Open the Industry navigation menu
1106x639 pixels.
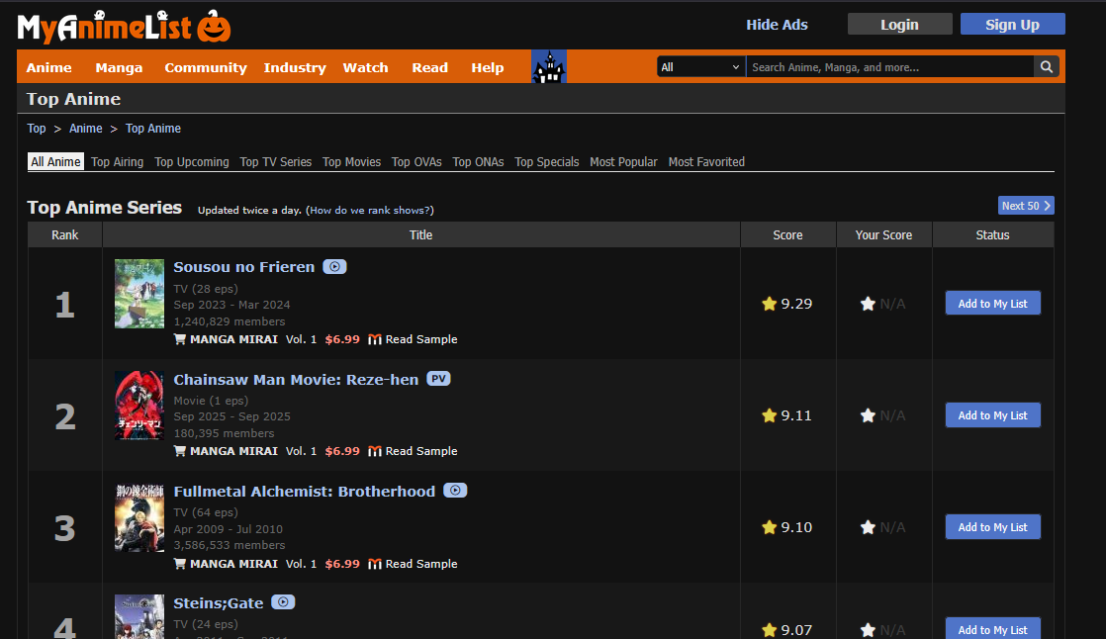tap(295, 67)
